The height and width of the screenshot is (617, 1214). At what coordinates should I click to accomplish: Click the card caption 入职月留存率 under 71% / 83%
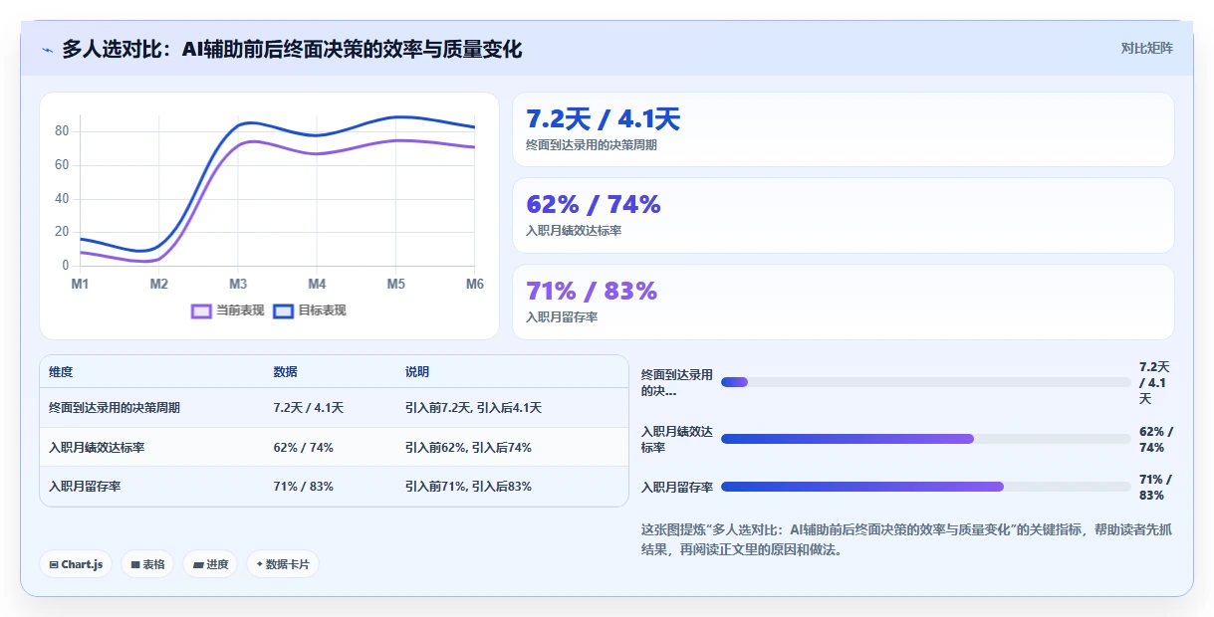tap(562, 317)
